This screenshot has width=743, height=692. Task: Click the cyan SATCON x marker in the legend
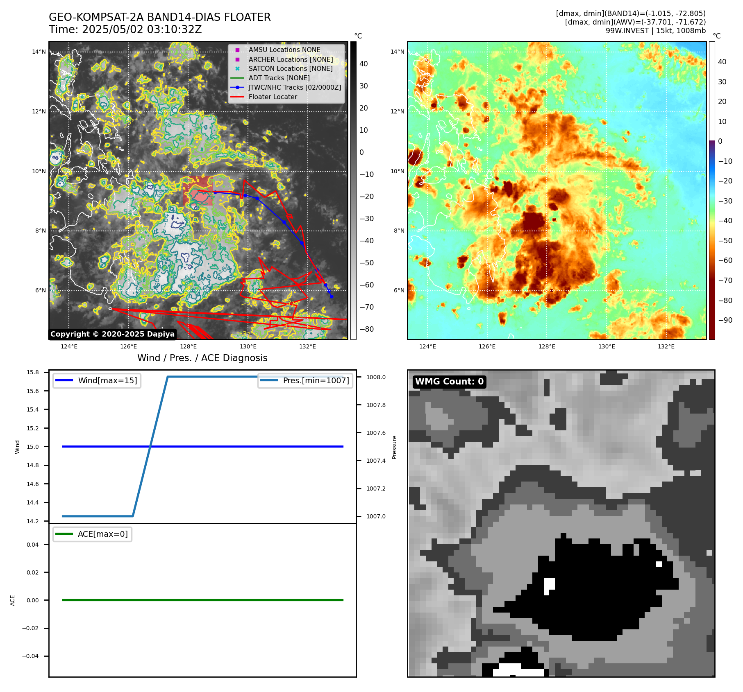(237, 69)
